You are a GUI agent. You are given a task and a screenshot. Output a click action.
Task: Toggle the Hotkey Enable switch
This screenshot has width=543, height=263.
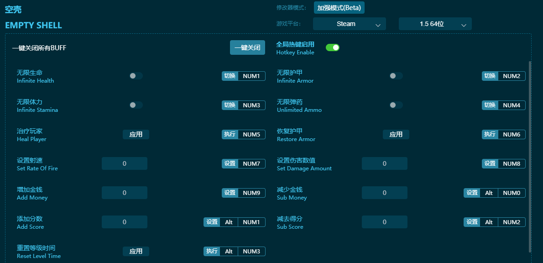333,47
